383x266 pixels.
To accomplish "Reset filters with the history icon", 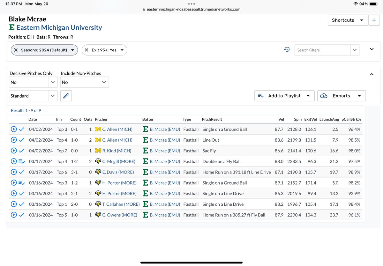I will coord(287,49).
